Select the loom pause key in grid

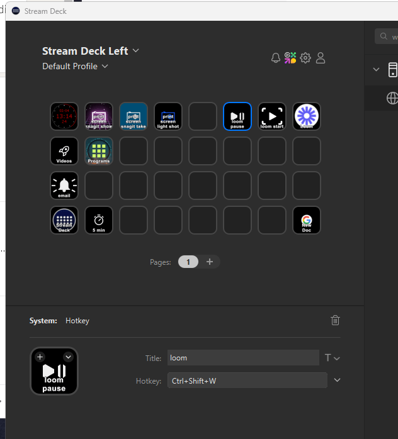click(237, 116)
